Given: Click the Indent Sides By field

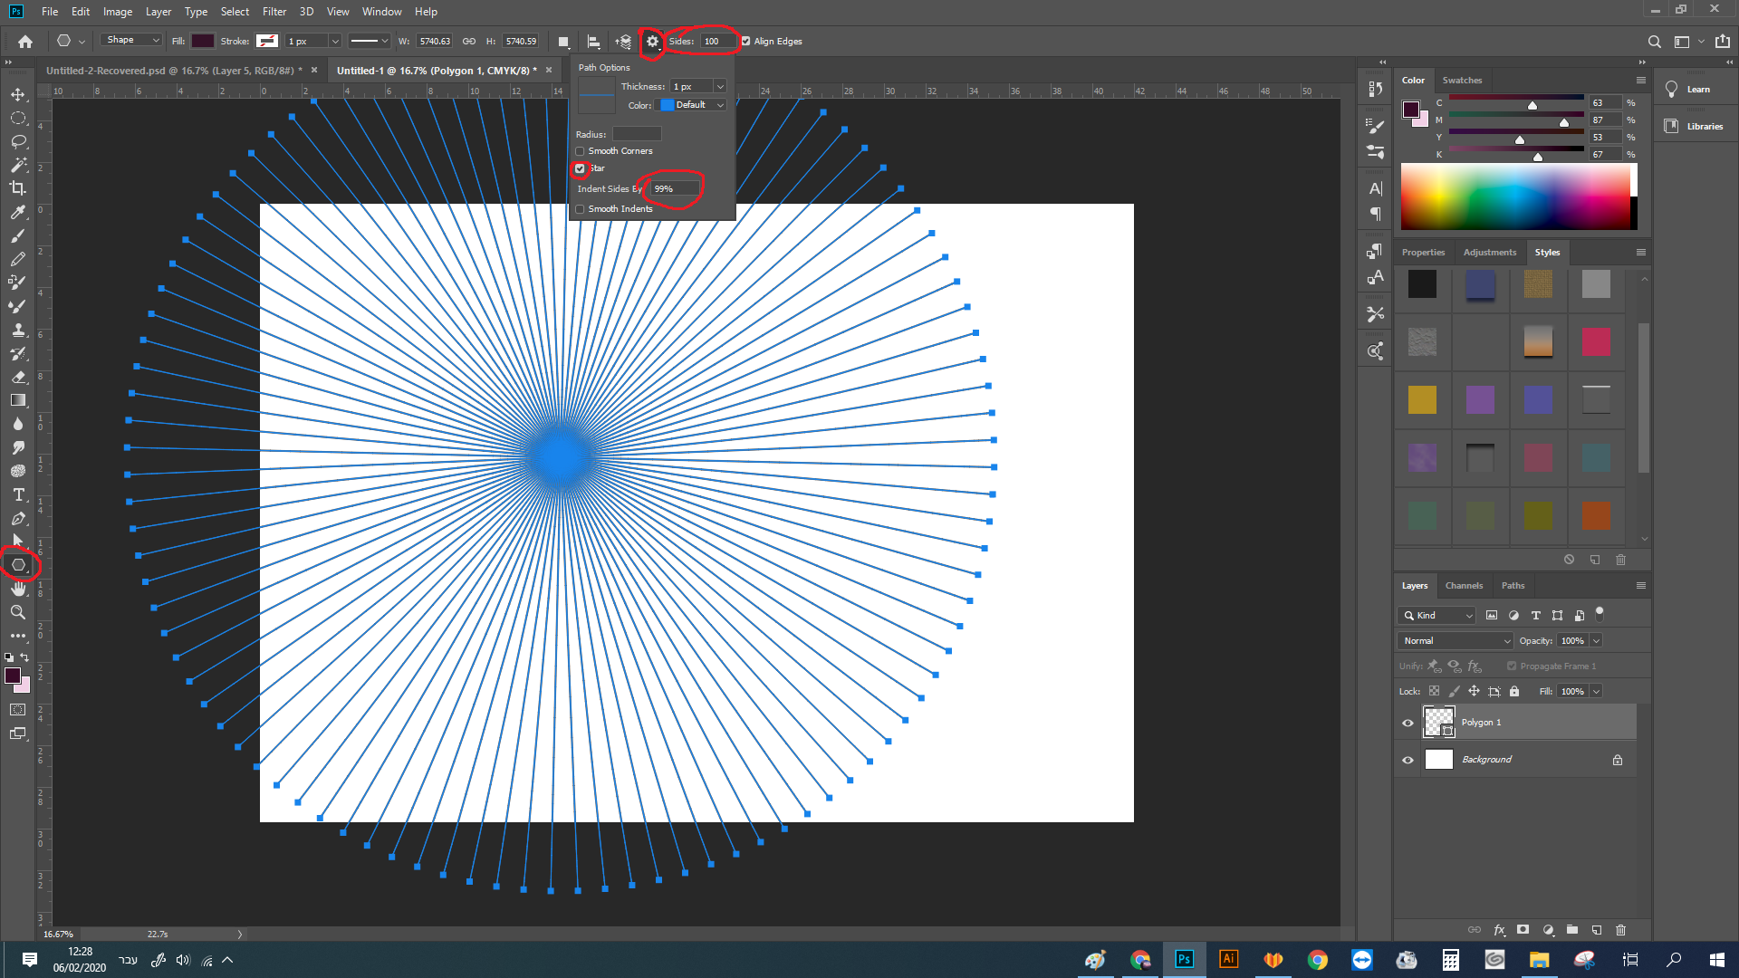Looking at the screenshot, I should tap(675, 189).
